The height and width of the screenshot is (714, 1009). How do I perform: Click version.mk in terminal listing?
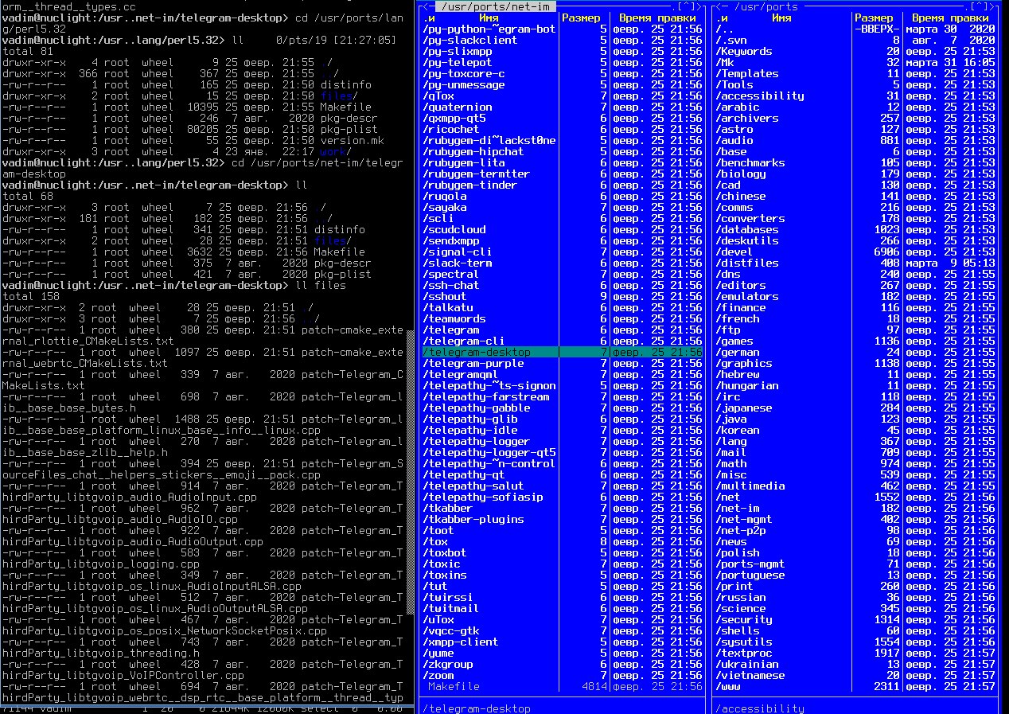pyautogui.click(x=353, y=140)
